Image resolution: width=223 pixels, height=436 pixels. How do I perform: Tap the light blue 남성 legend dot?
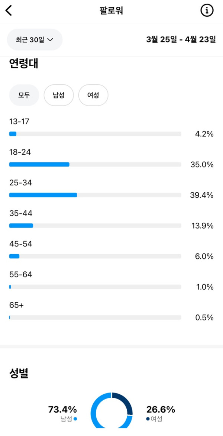[75, 419]
